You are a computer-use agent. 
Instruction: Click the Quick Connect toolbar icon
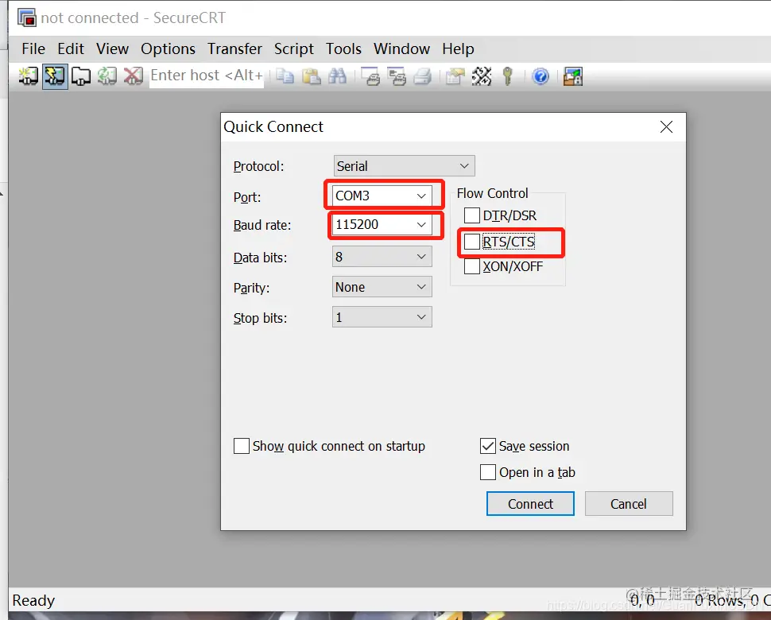(x=55, y=76)
